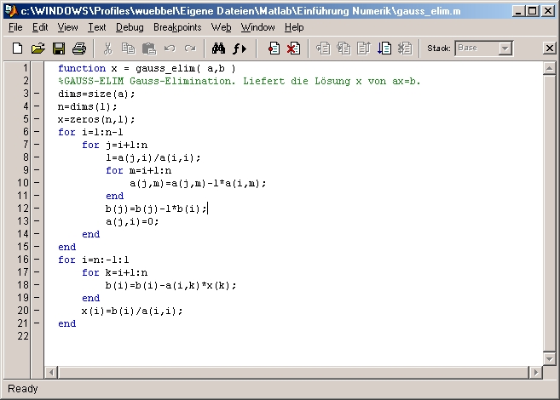560x400 pixels.
Task: Open Find with the binoculars icon
Action: 218,49
